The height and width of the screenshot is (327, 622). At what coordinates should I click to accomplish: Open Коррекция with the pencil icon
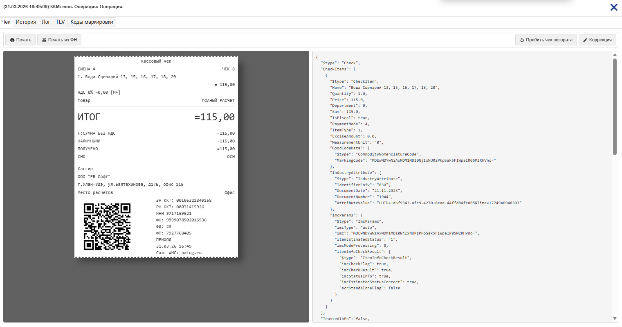point(597,40)
